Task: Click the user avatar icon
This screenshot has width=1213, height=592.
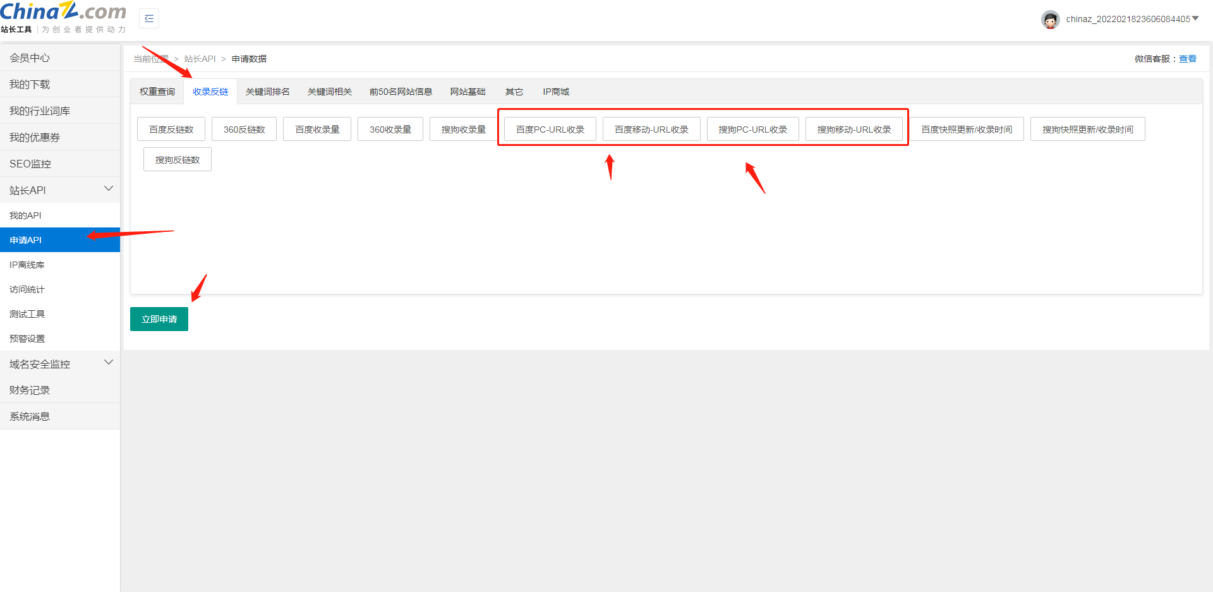Action: pyautogui.click(x=1050, y=20)
